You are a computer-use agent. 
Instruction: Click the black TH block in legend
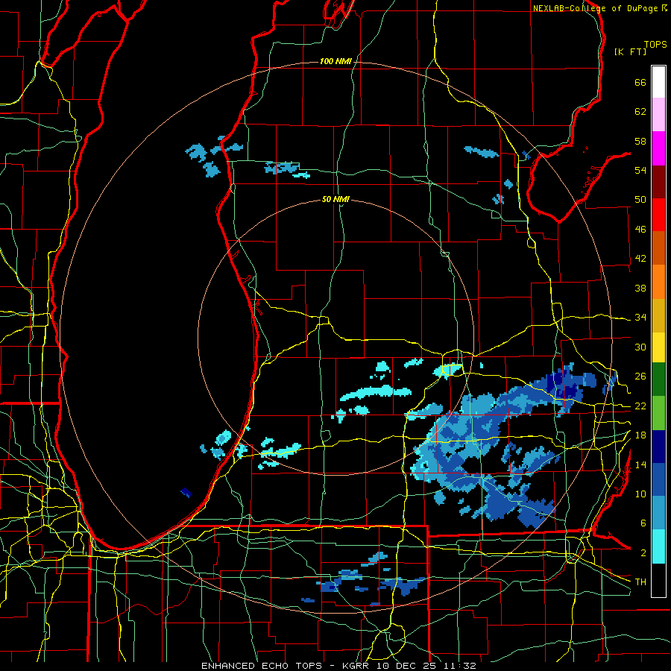tap(658, 580)
